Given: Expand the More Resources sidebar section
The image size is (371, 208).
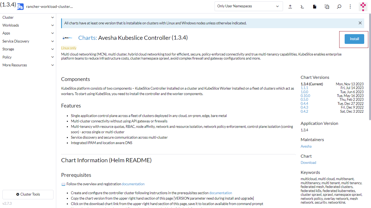Looking at the screenshot, I should [x=28, y=65].
